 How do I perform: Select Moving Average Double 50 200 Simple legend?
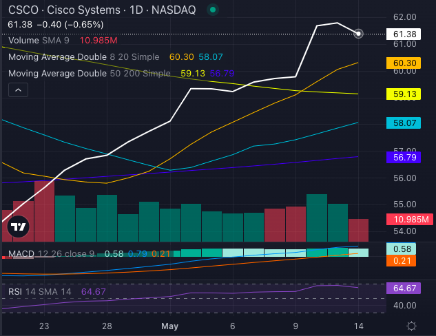click(x=90, y=74)
